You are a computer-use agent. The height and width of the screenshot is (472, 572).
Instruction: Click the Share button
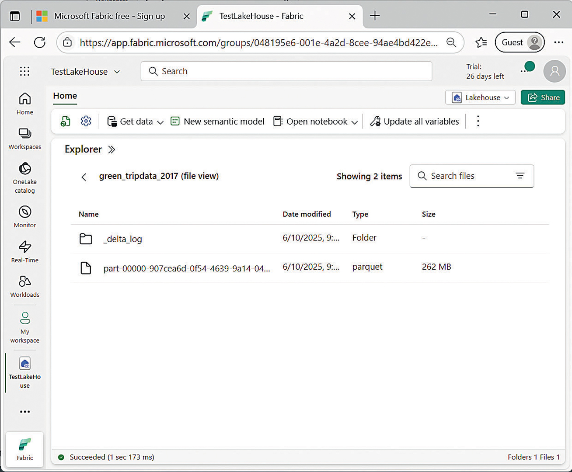[x=543, y=97]
